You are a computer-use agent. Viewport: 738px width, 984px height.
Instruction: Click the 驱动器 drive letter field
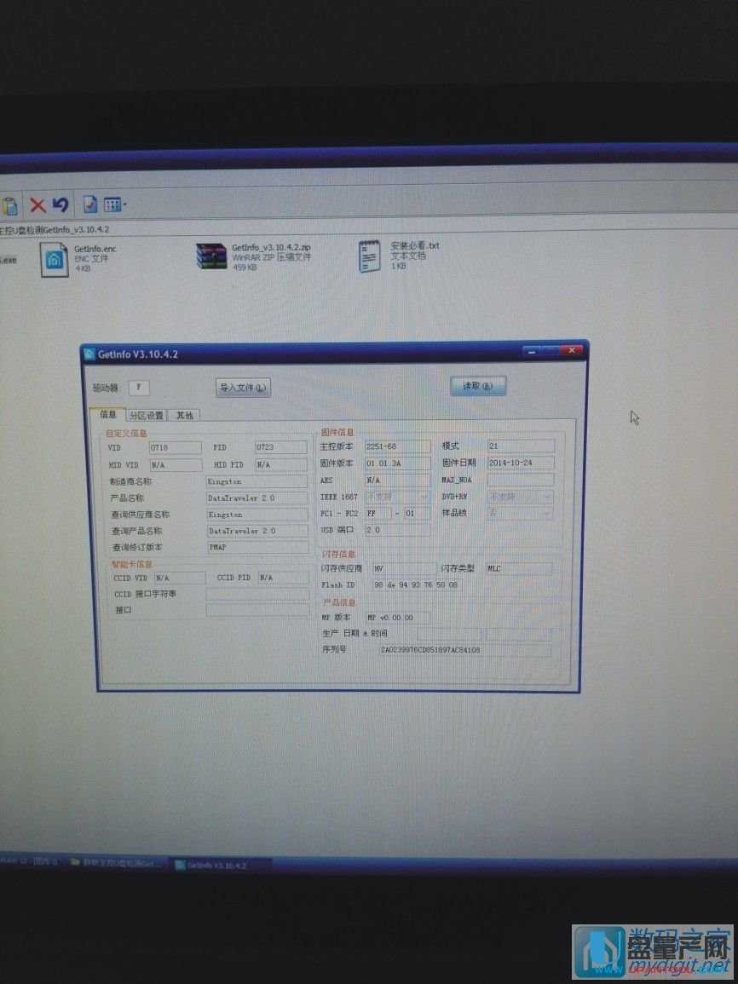click(x=139, y=387)
